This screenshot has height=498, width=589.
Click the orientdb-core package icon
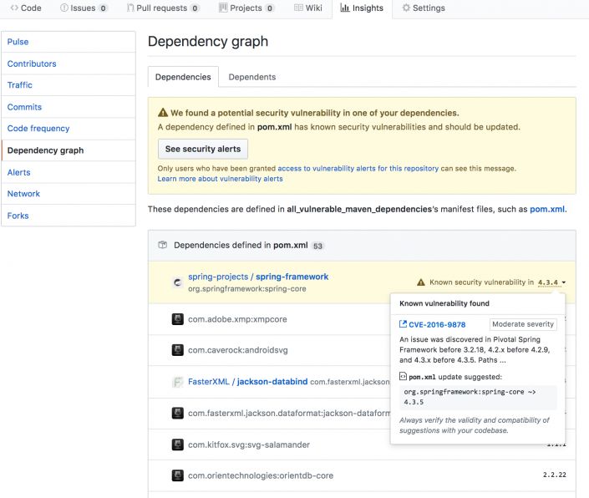pos(177,475)
